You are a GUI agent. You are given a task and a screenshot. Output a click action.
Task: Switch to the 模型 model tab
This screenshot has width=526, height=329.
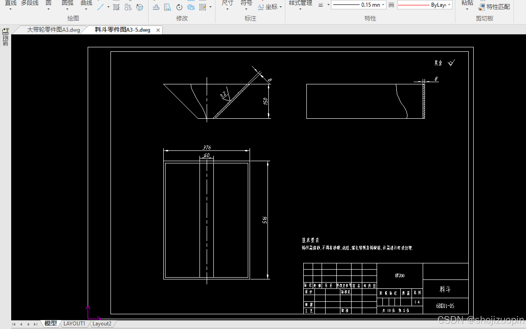pyautogui.click(x=51, y=324)
